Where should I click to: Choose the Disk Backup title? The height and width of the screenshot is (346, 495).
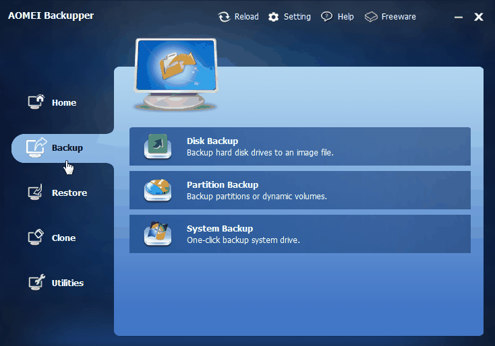pos(212,141)
